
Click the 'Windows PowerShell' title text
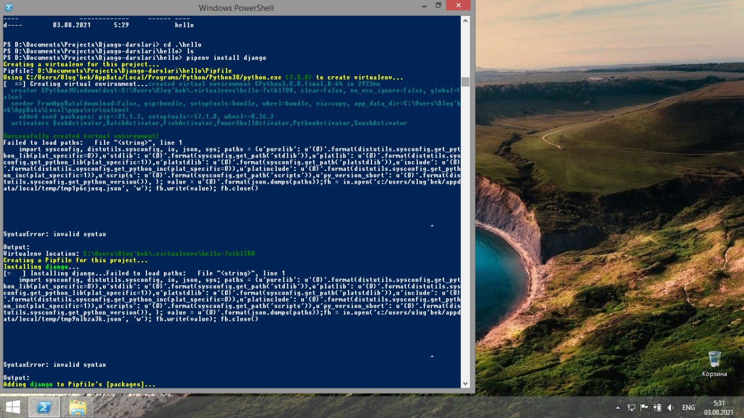pos(236,8)
